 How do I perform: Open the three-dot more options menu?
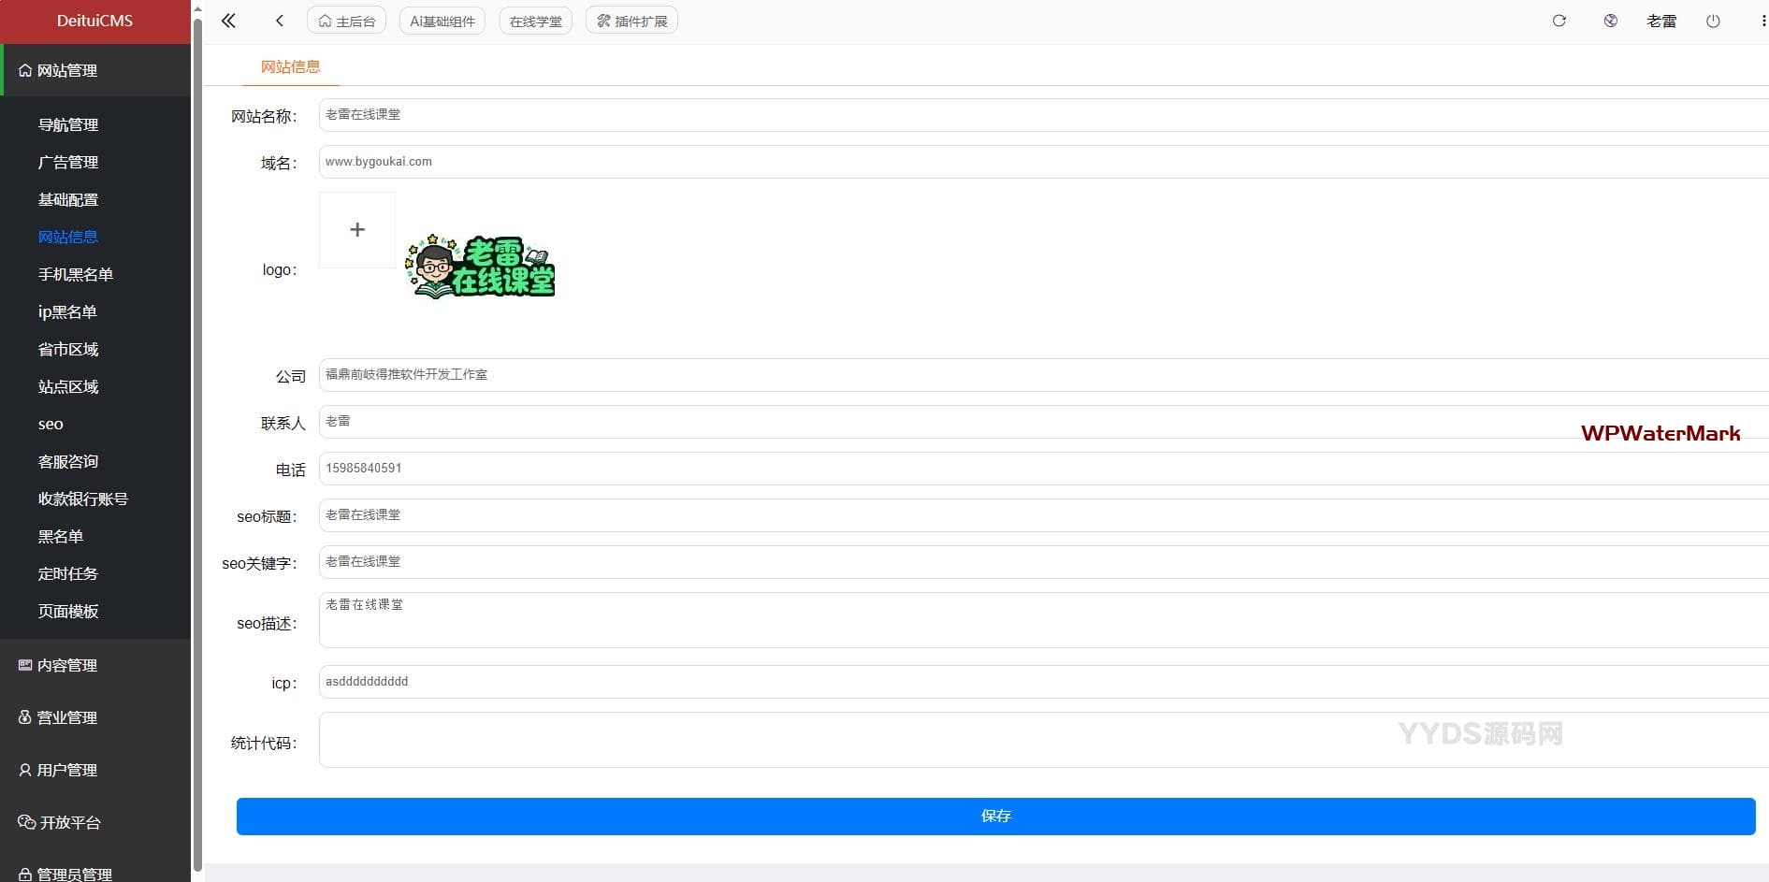tap(1763, 21)
